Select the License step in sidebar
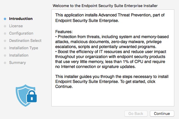Screen dimensions: 179x119 click(x=16, y=26)
